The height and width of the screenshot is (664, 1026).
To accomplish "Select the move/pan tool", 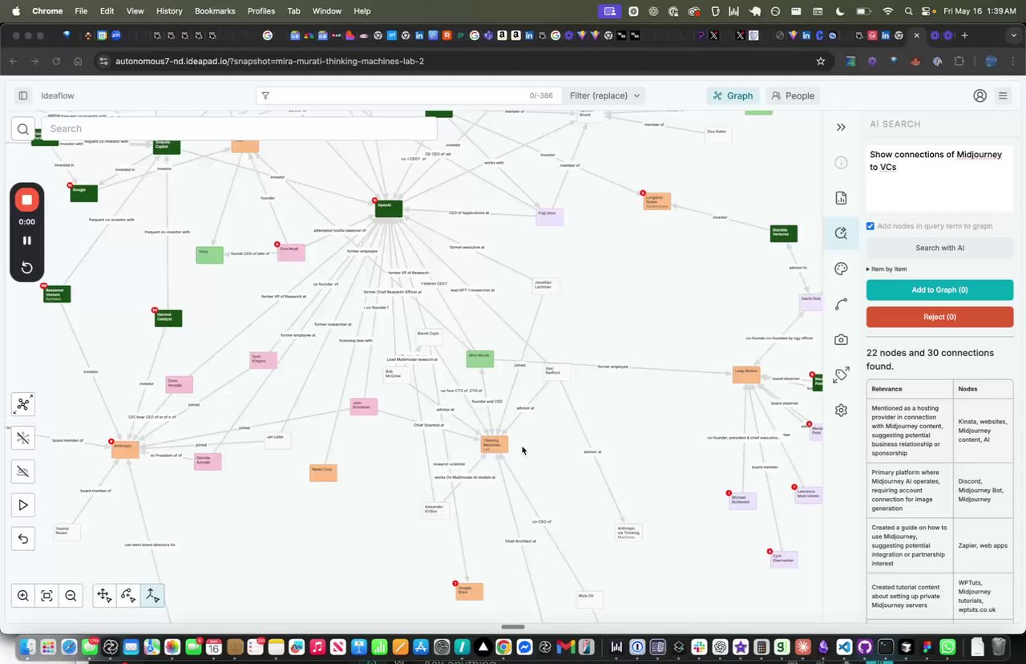I will click(104, 595).
